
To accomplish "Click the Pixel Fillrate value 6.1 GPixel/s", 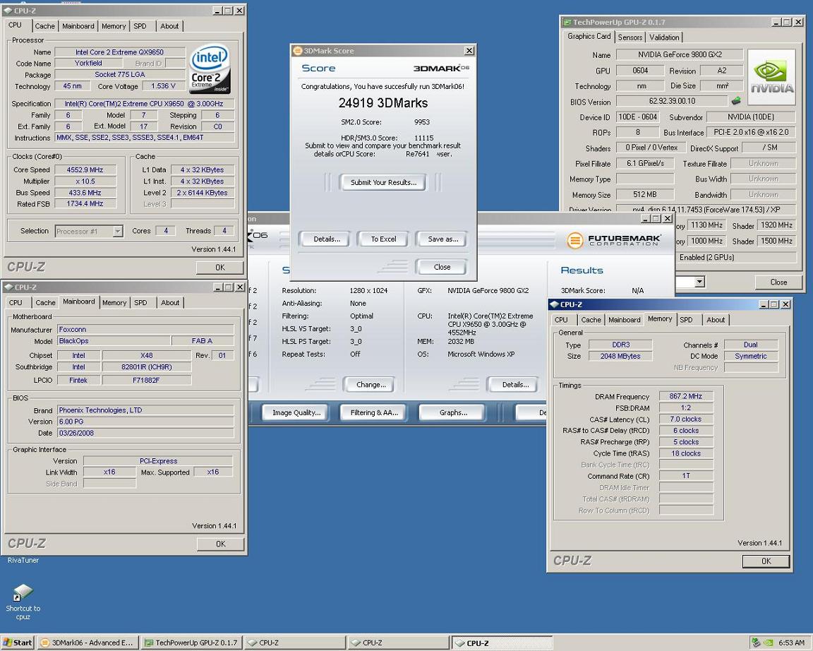I will click(x=645, y=163).
